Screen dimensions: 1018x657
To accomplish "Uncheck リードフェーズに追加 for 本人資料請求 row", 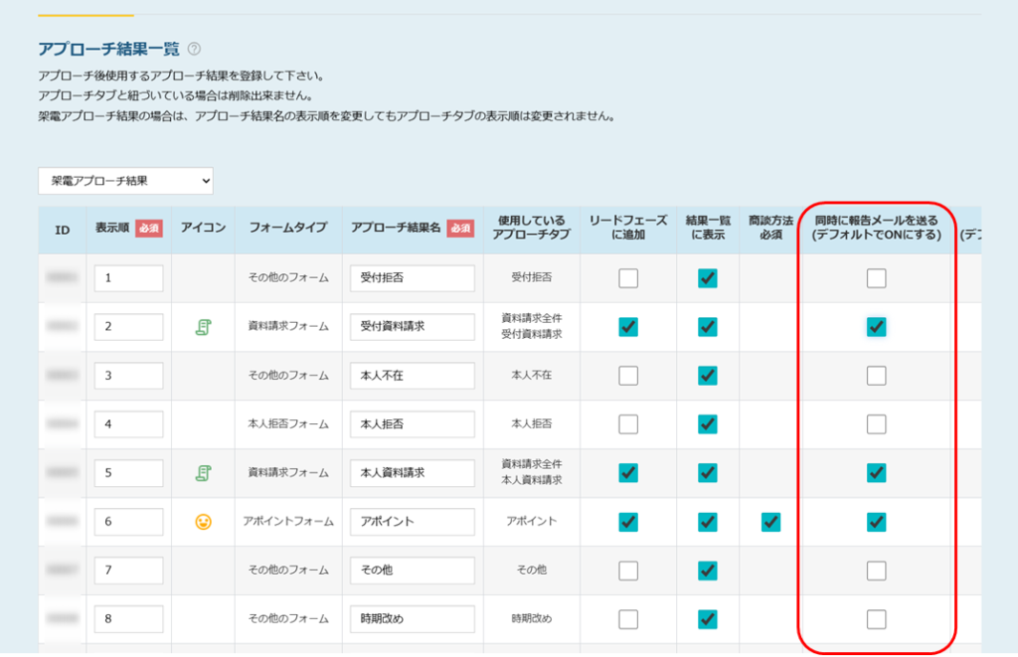I will (x=628, y=473).
